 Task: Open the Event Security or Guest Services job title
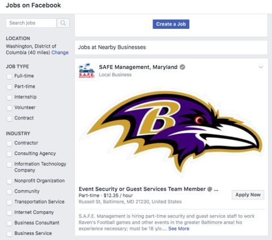click(x=148, y=189)
